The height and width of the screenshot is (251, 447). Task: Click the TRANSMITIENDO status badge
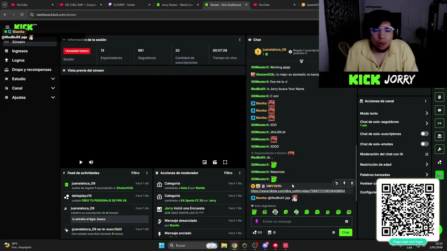click(76, 51)
